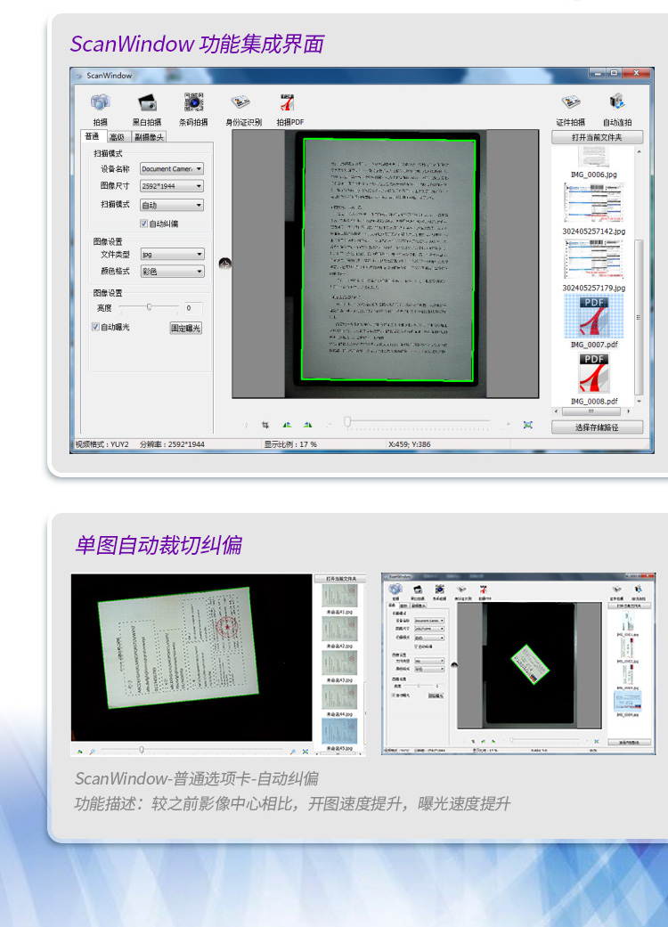
Task: Open 身份证识别 ID card recognition
Action: pyautogui.click(x=242, y=103)
